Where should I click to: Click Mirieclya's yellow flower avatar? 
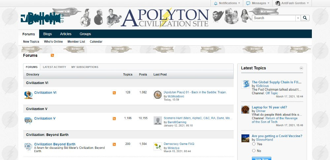[158, 146]
